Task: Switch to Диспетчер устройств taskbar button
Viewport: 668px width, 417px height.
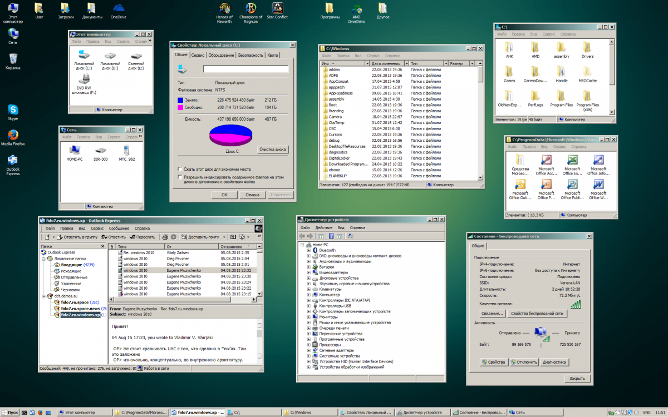Action: coord(422,413)
